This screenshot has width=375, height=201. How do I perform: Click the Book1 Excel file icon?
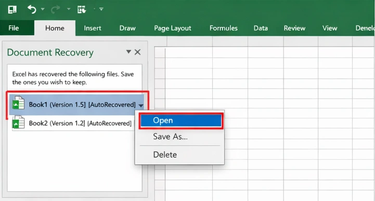point(18,103)
